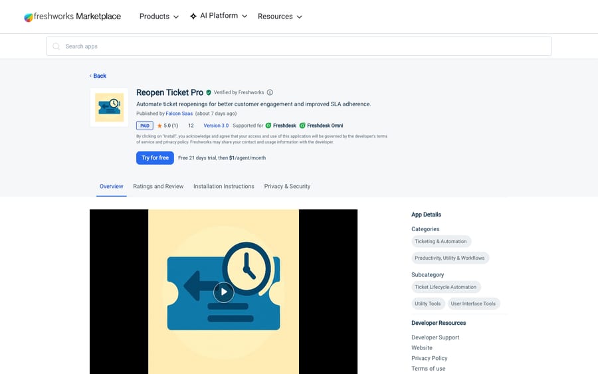
Task: Focus the Search apps field
Action: click(298, 46)
